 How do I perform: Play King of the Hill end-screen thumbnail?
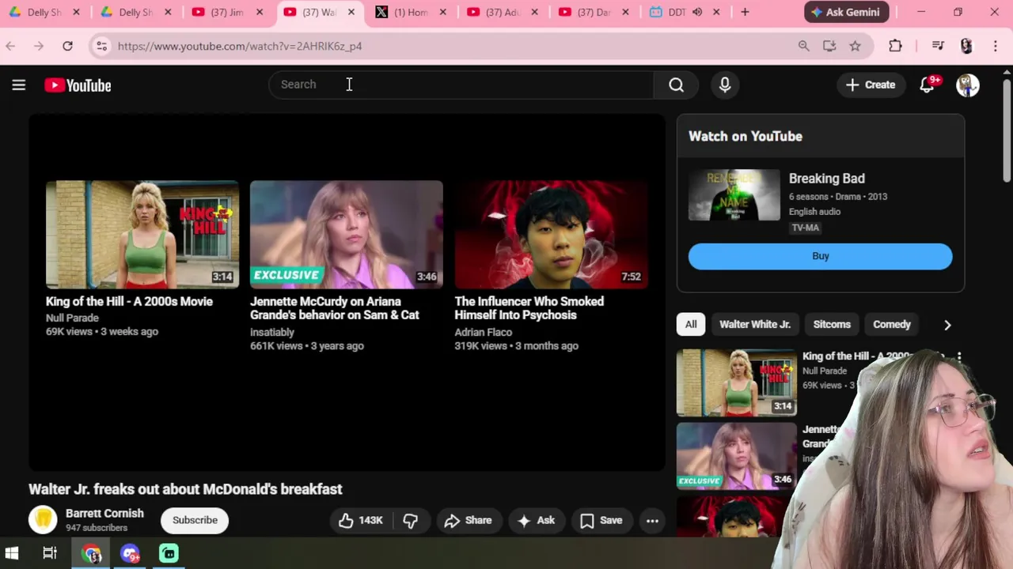(x=142, y=234)
